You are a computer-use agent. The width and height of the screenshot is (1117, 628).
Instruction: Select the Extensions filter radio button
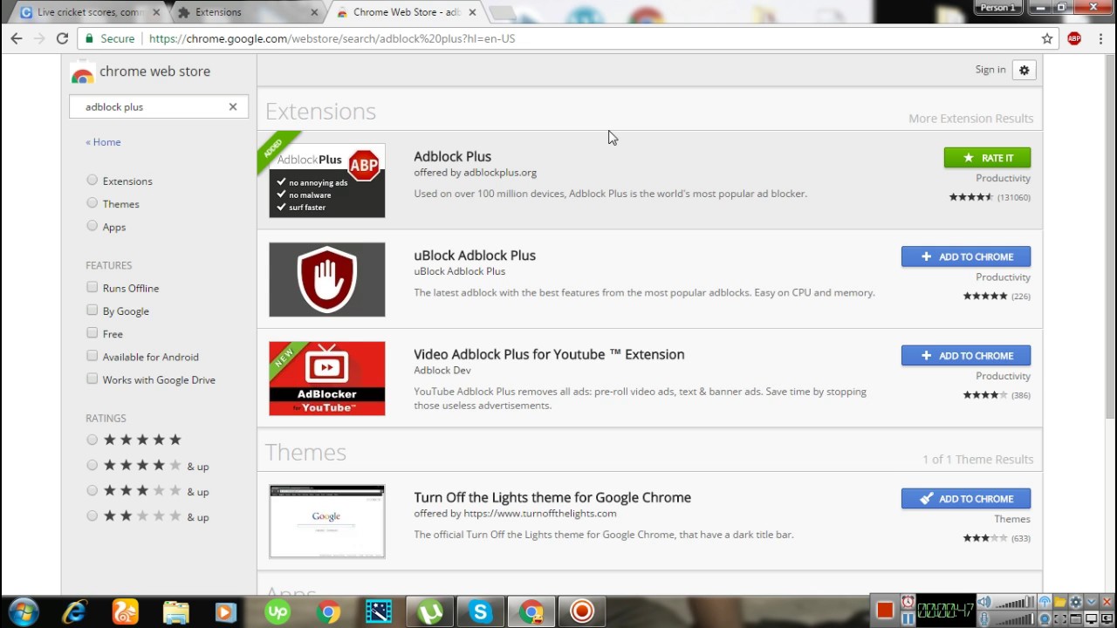tap(93, 180)
